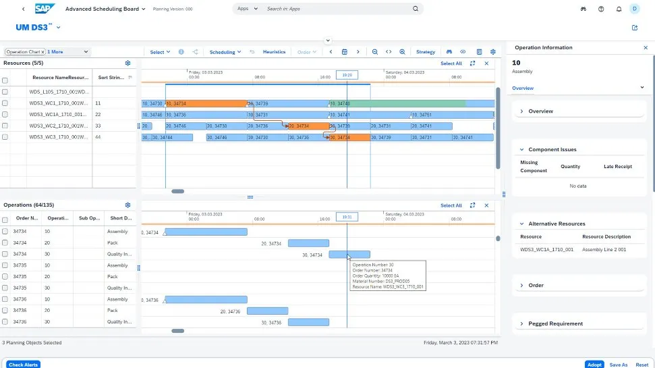The width and height of the screenshot is (655, 368).
Task: Zoom in the Gantt chart timeline
Action: tap(402, 52)
